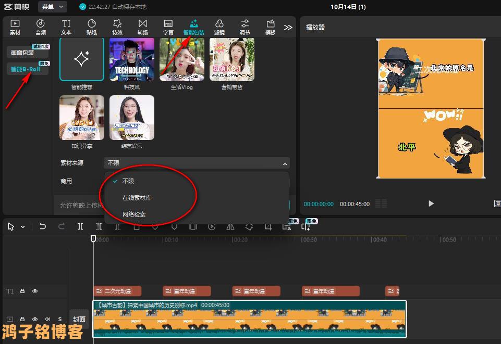Image resolution: width=501 pixels, height=344 pixels.
Task: Expand more tabs with double chevron
Action: pos(288,27)
